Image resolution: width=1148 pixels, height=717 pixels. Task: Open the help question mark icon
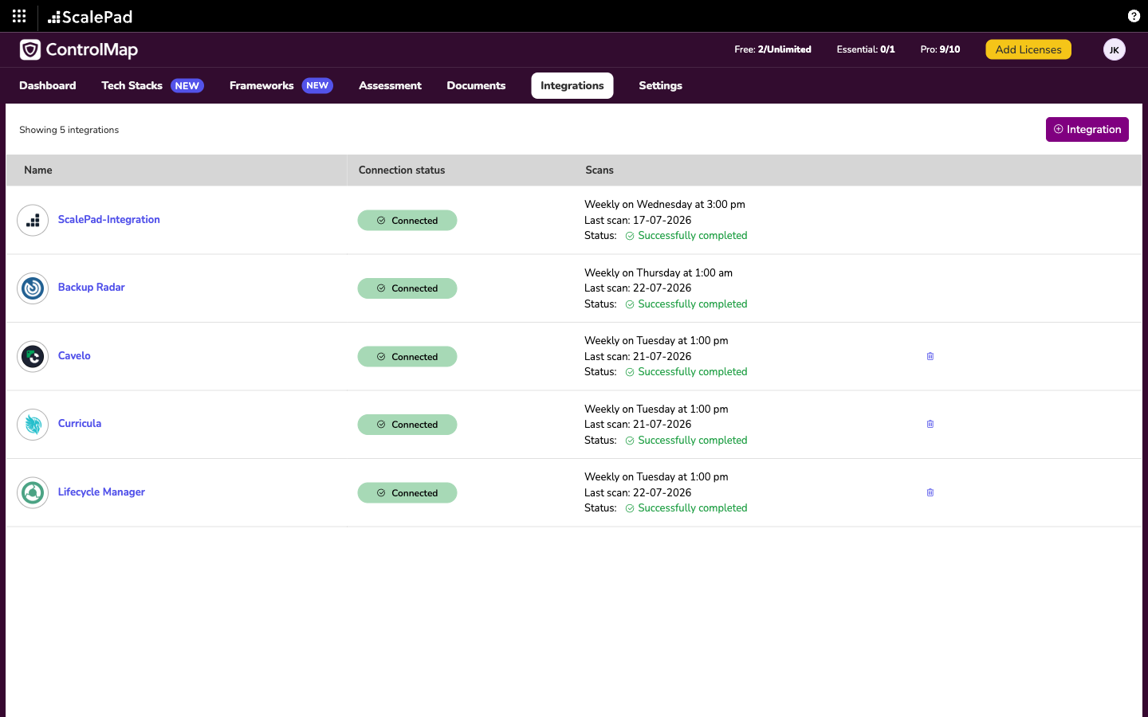pos(1134,16)
